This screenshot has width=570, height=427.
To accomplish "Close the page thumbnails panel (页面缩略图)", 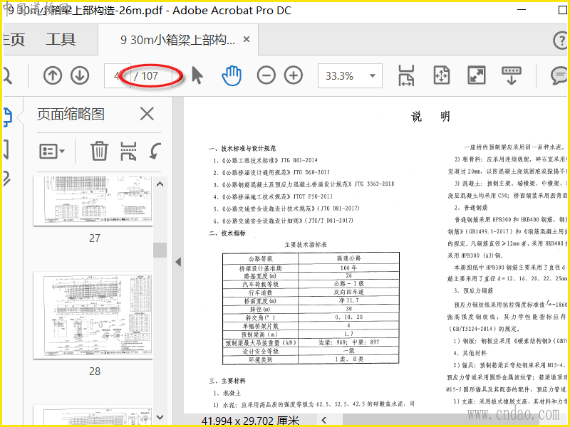I will [x=147, y=114].
